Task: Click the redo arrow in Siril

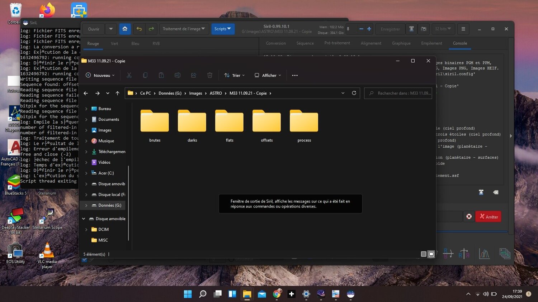Action: pyautogui.click(x=151, y=29)
